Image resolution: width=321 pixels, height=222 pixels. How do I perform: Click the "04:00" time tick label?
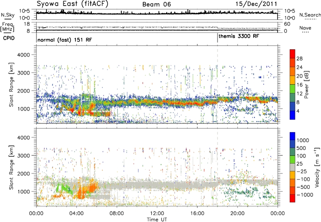(x=76, y=214)
